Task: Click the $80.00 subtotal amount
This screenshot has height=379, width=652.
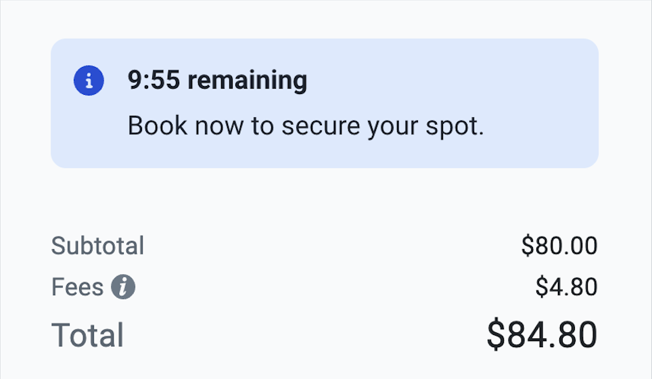Action: 559,246
